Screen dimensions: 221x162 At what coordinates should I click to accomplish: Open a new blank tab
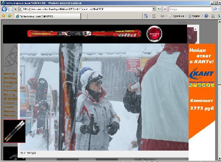84,17
